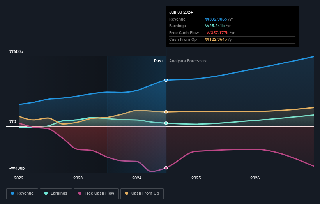Screen dimensions: 320x204
Task: Select the 2025 x-axis label
Action: click(x=196, y=178)
